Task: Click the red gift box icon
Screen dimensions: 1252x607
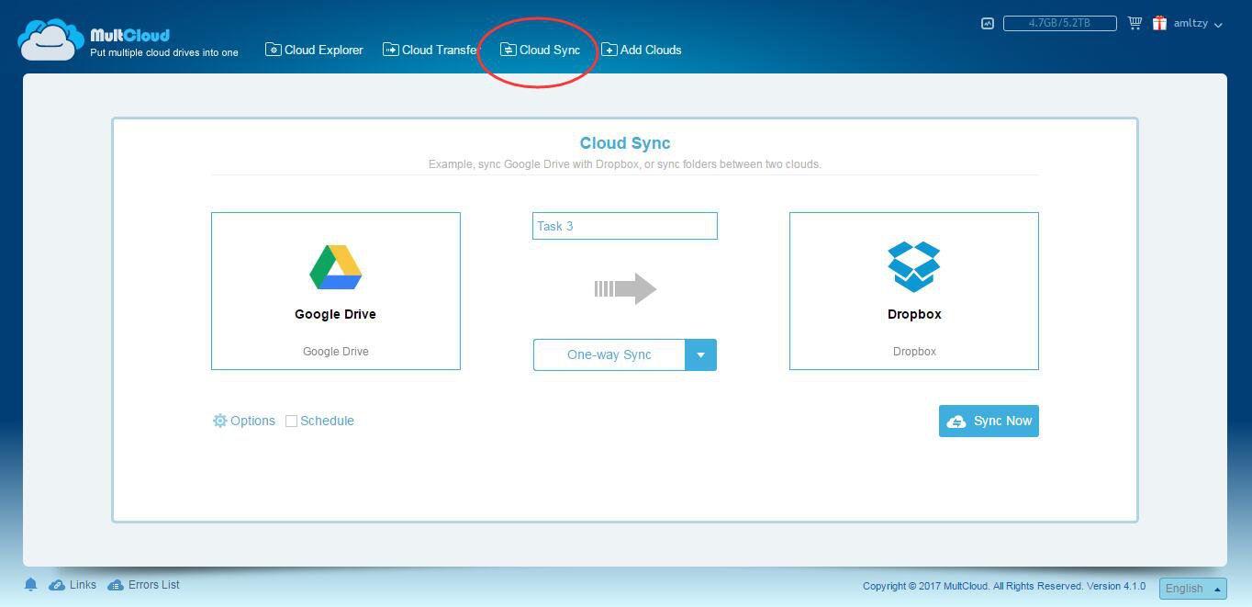Action: (x=1160, y=23)
